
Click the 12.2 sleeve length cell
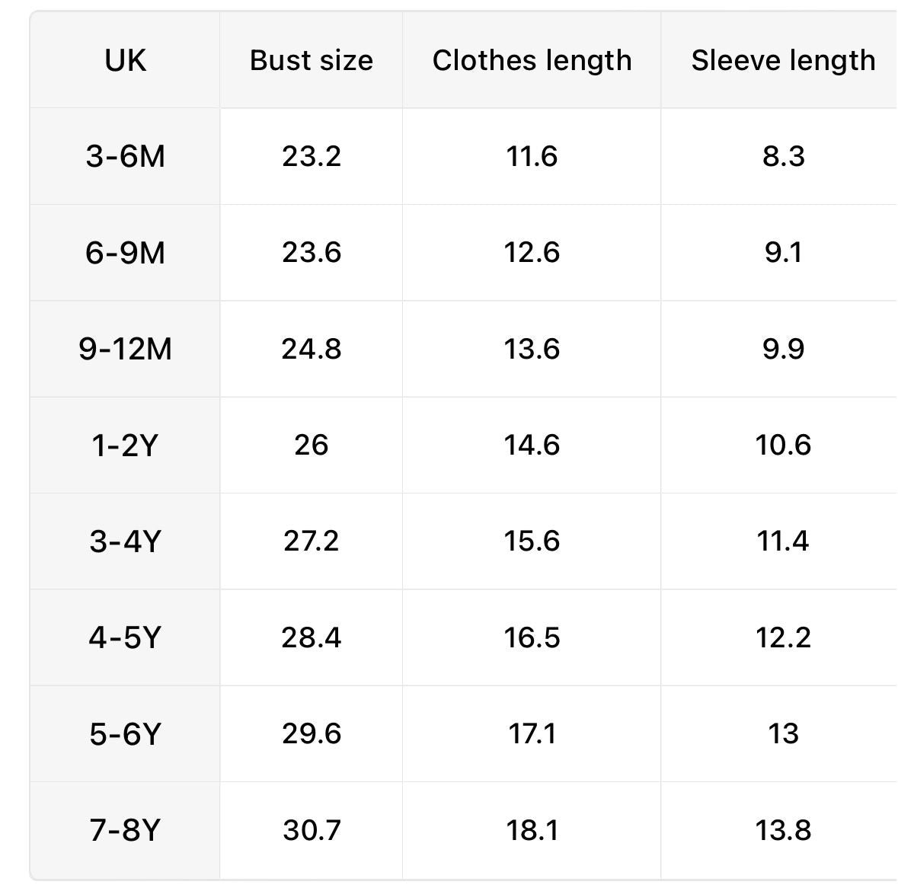point(782,637)
